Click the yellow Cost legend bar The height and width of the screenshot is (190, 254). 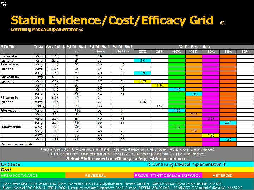point(127,170)
